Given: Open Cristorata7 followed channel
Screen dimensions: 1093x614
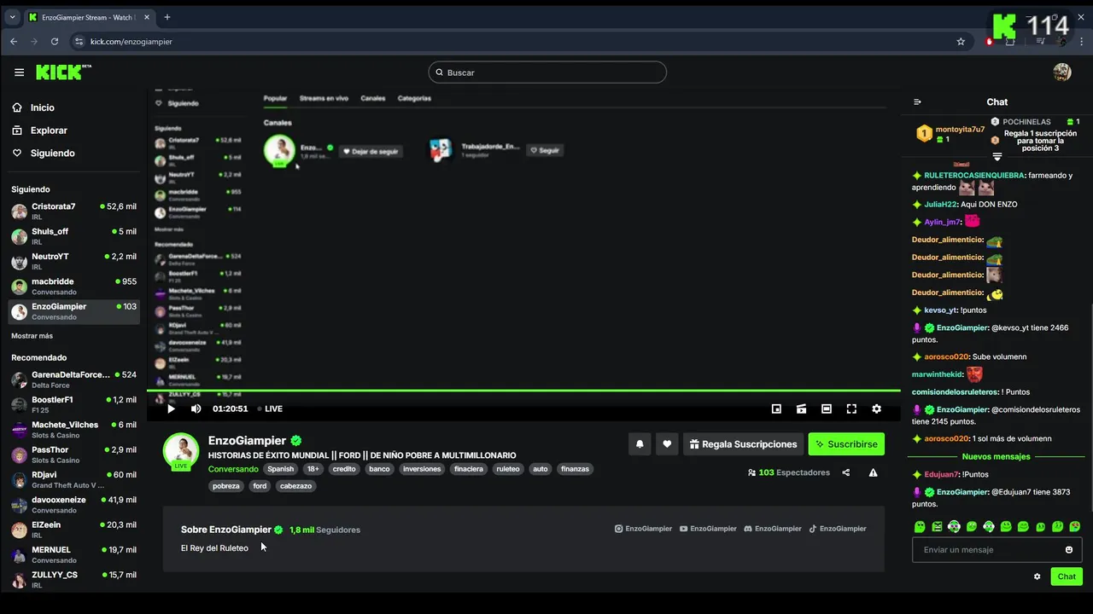Looking at the screenshot, I should [73, 211].
